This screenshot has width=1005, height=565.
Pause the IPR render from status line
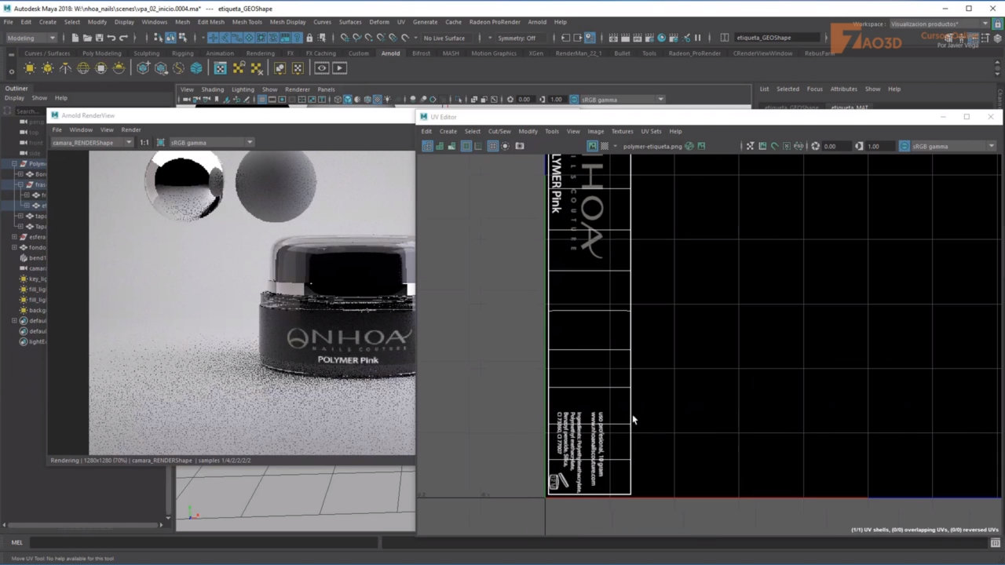tap(697, 38)
